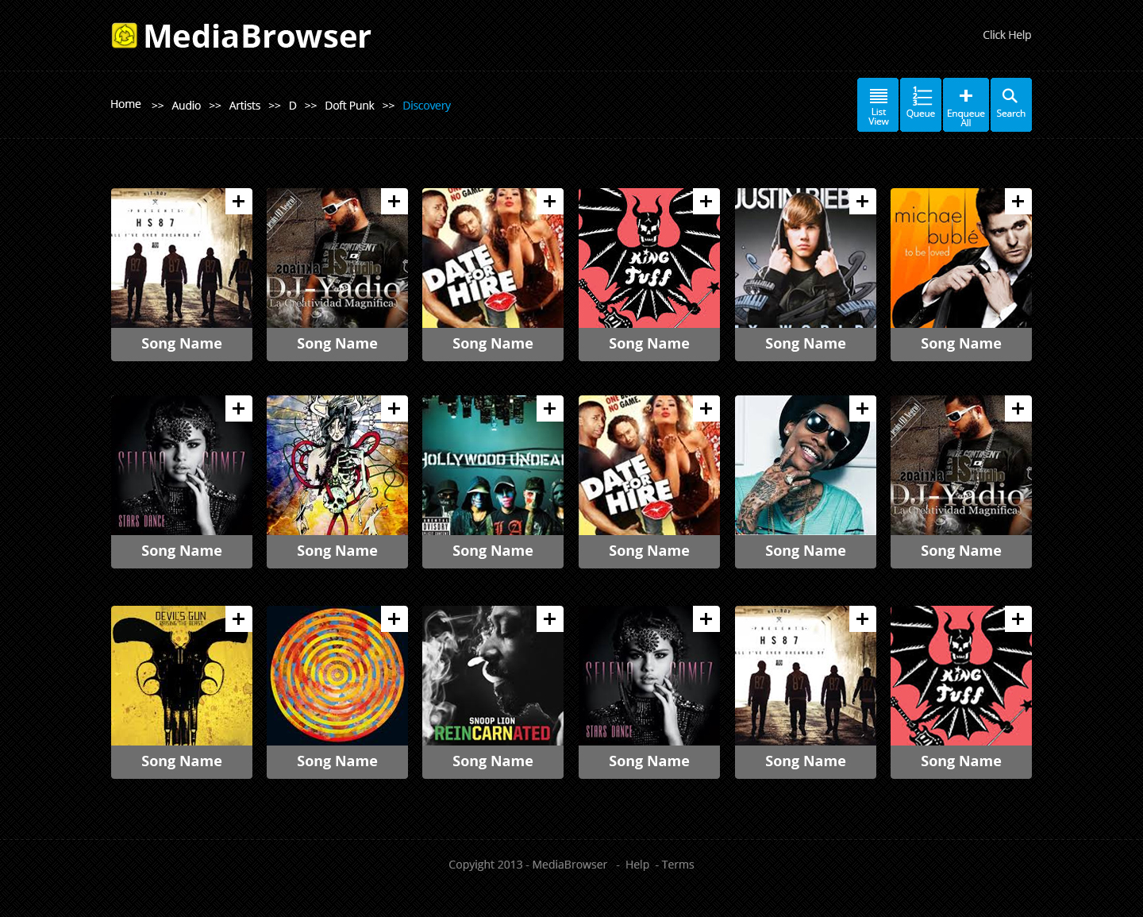Click Song Name under colorful spiral cover

coord(337,761)
